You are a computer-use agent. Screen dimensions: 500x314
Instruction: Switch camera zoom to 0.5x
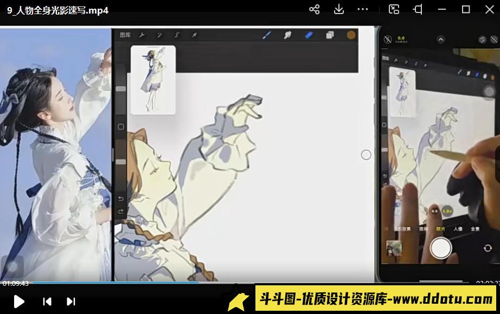(434, 210)
